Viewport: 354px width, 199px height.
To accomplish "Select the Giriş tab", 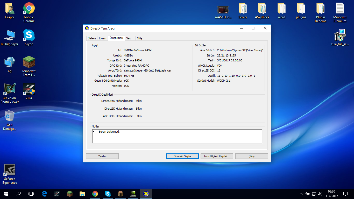I will tap(140, 38).
